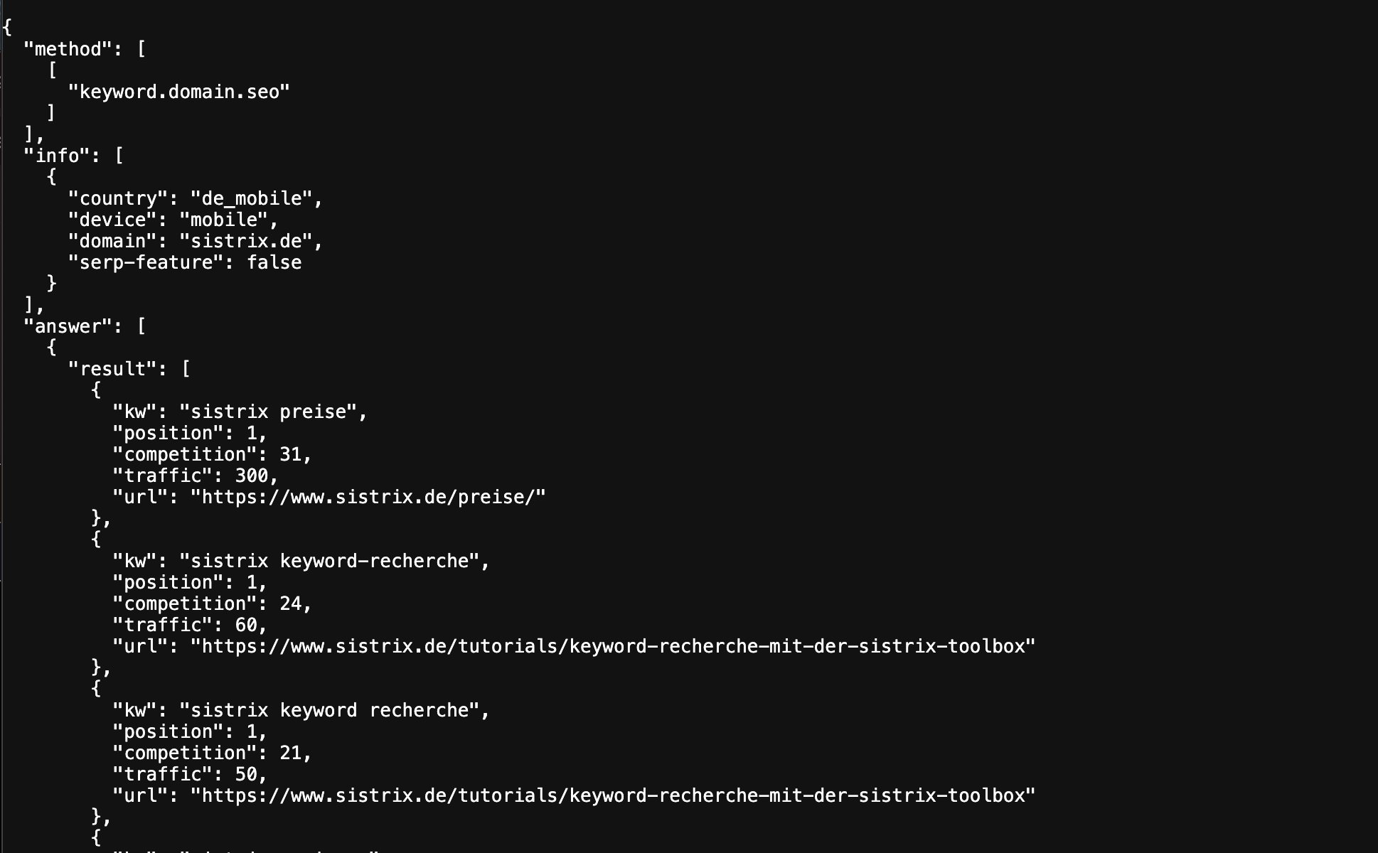Image resolution: width=1378 pixels, height=853 pixels.
Task: Click the "answer" JSON key
Action: tap(68, 326)
